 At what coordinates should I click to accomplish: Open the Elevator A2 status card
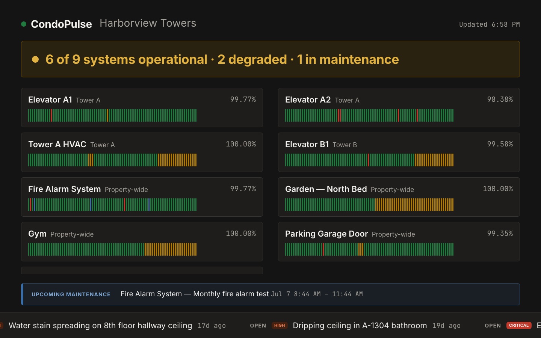tap(399, 107)
